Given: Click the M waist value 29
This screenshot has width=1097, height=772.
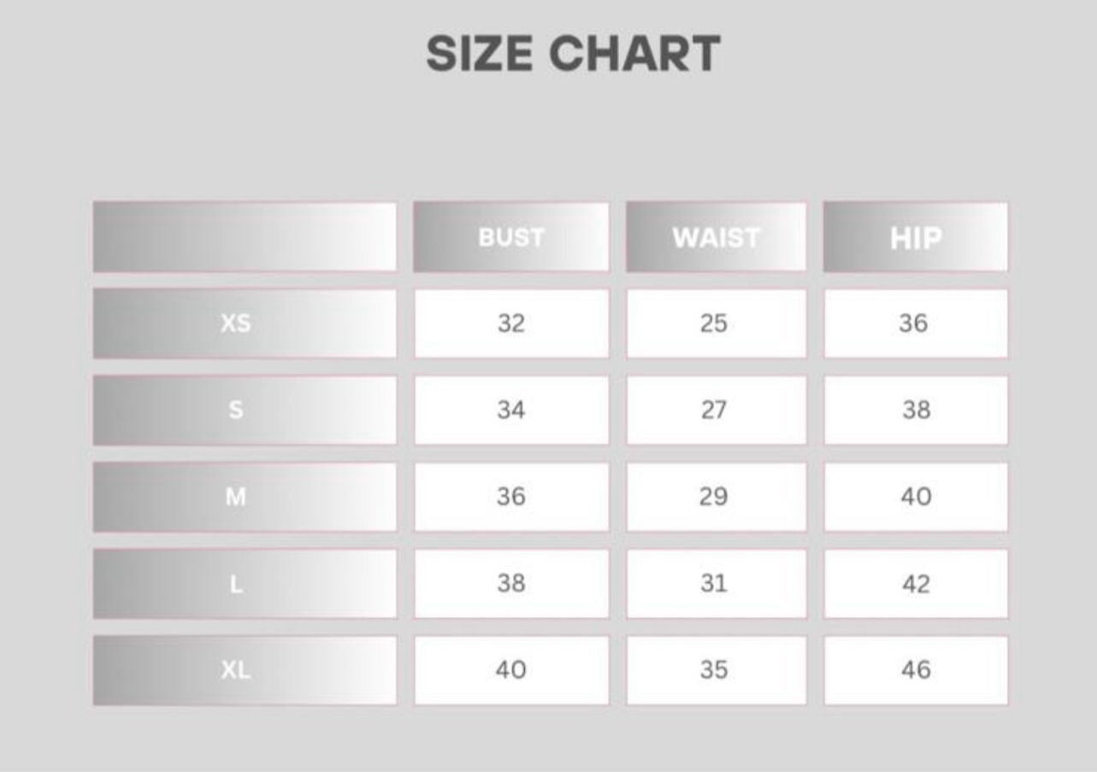Looking at the screenshot, I should click(x=714, y=497).
